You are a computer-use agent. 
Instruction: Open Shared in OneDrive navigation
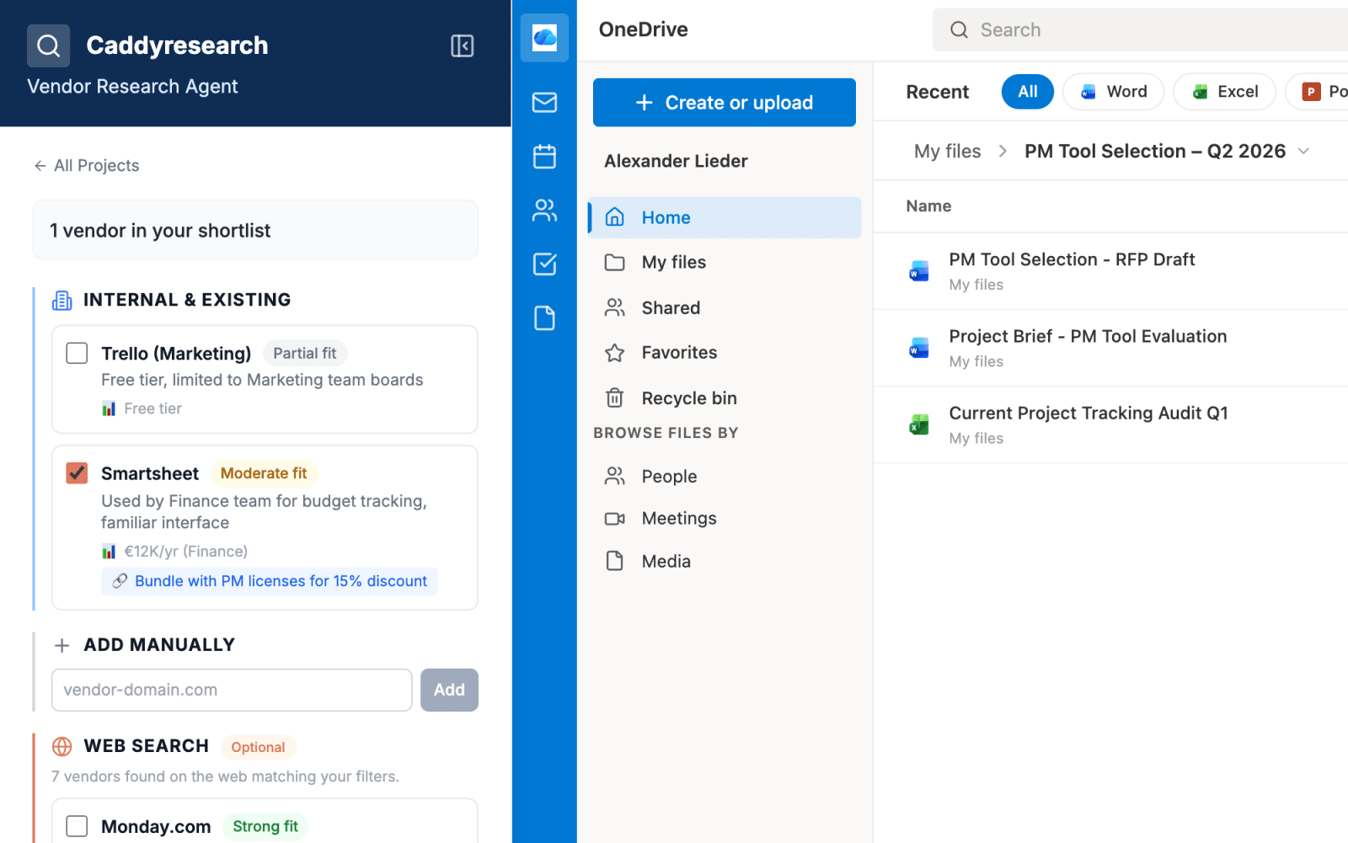[725, 308]
